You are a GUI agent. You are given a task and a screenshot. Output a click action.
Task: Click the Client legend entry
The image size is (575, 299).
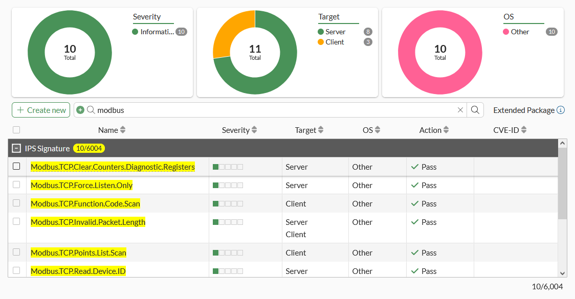click(x=334, y=42)
